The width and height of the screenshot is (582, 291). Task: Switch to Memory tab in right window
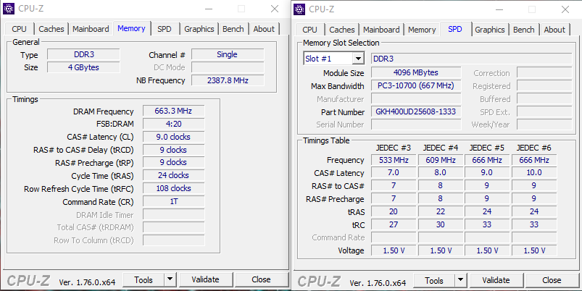tap(422, 30)
